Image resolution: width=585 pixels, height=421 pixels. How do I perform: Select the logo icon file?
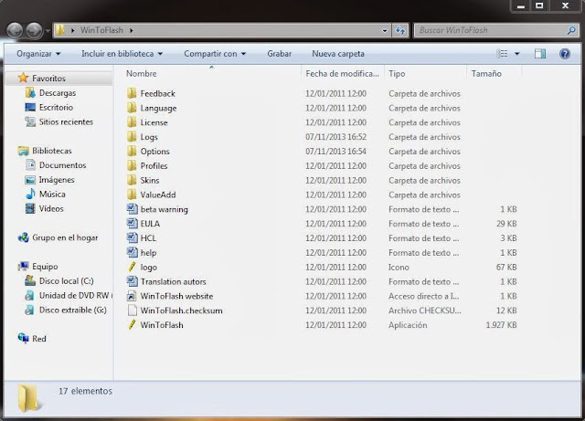pos(132,267)
